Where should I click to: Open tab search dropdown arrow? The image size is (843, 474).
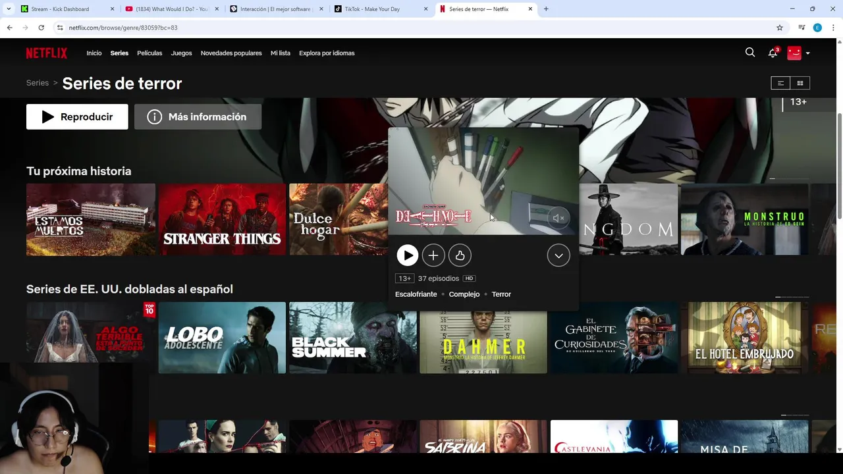point(8,9)
